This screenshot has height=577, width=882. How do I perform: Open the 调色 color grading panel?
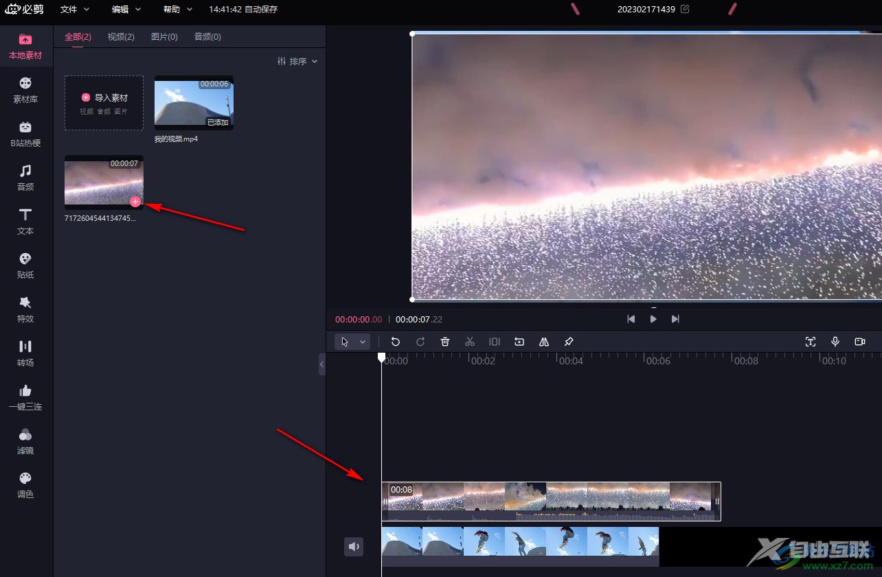[25, 485]
